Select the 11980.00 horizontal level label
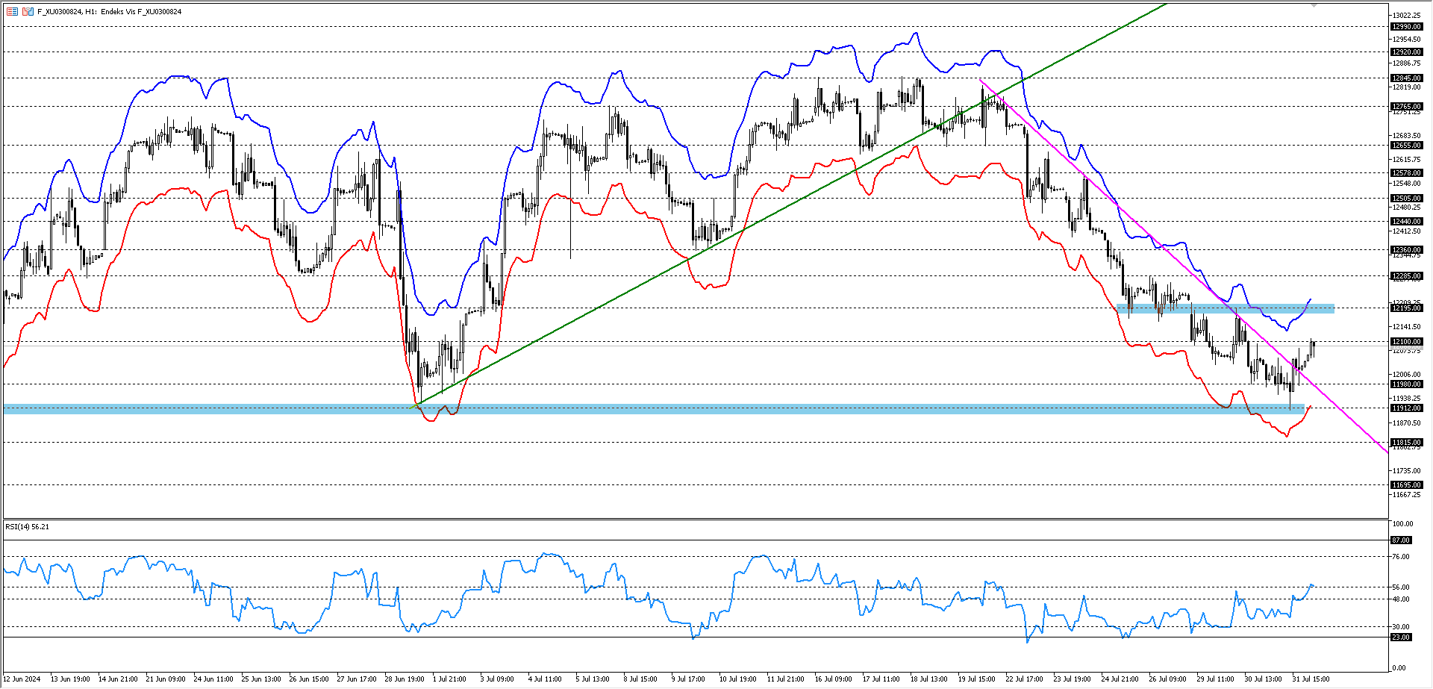 click(1406, 384)
